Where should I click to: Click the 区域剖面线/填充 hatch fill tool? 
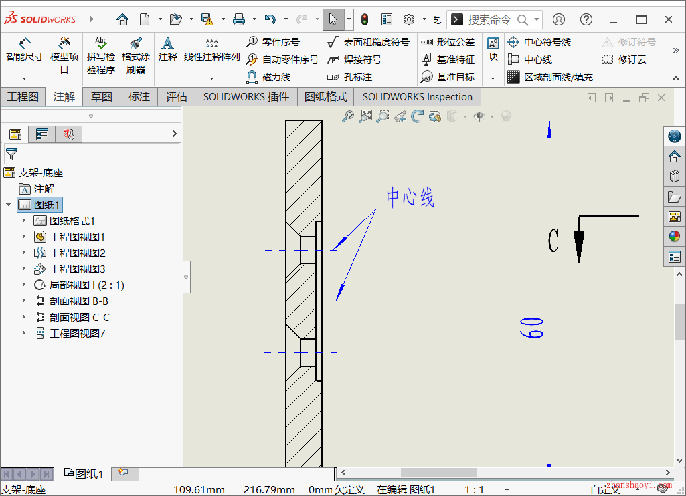click(549, 76)
